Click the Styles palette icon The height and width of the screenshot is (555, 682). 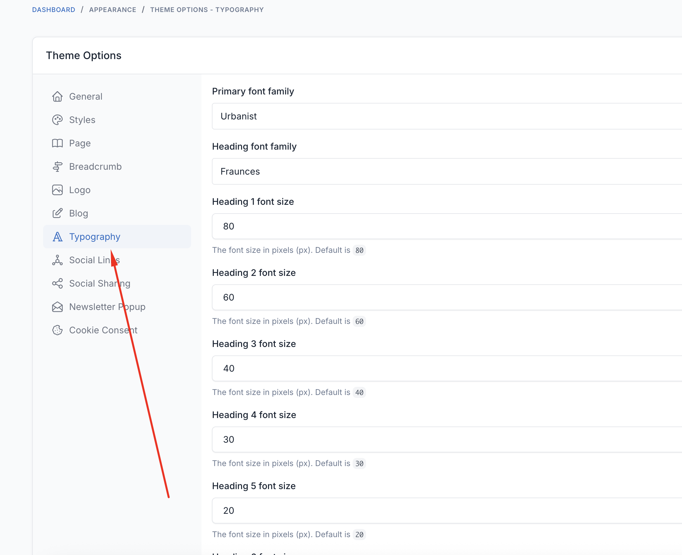57,120
